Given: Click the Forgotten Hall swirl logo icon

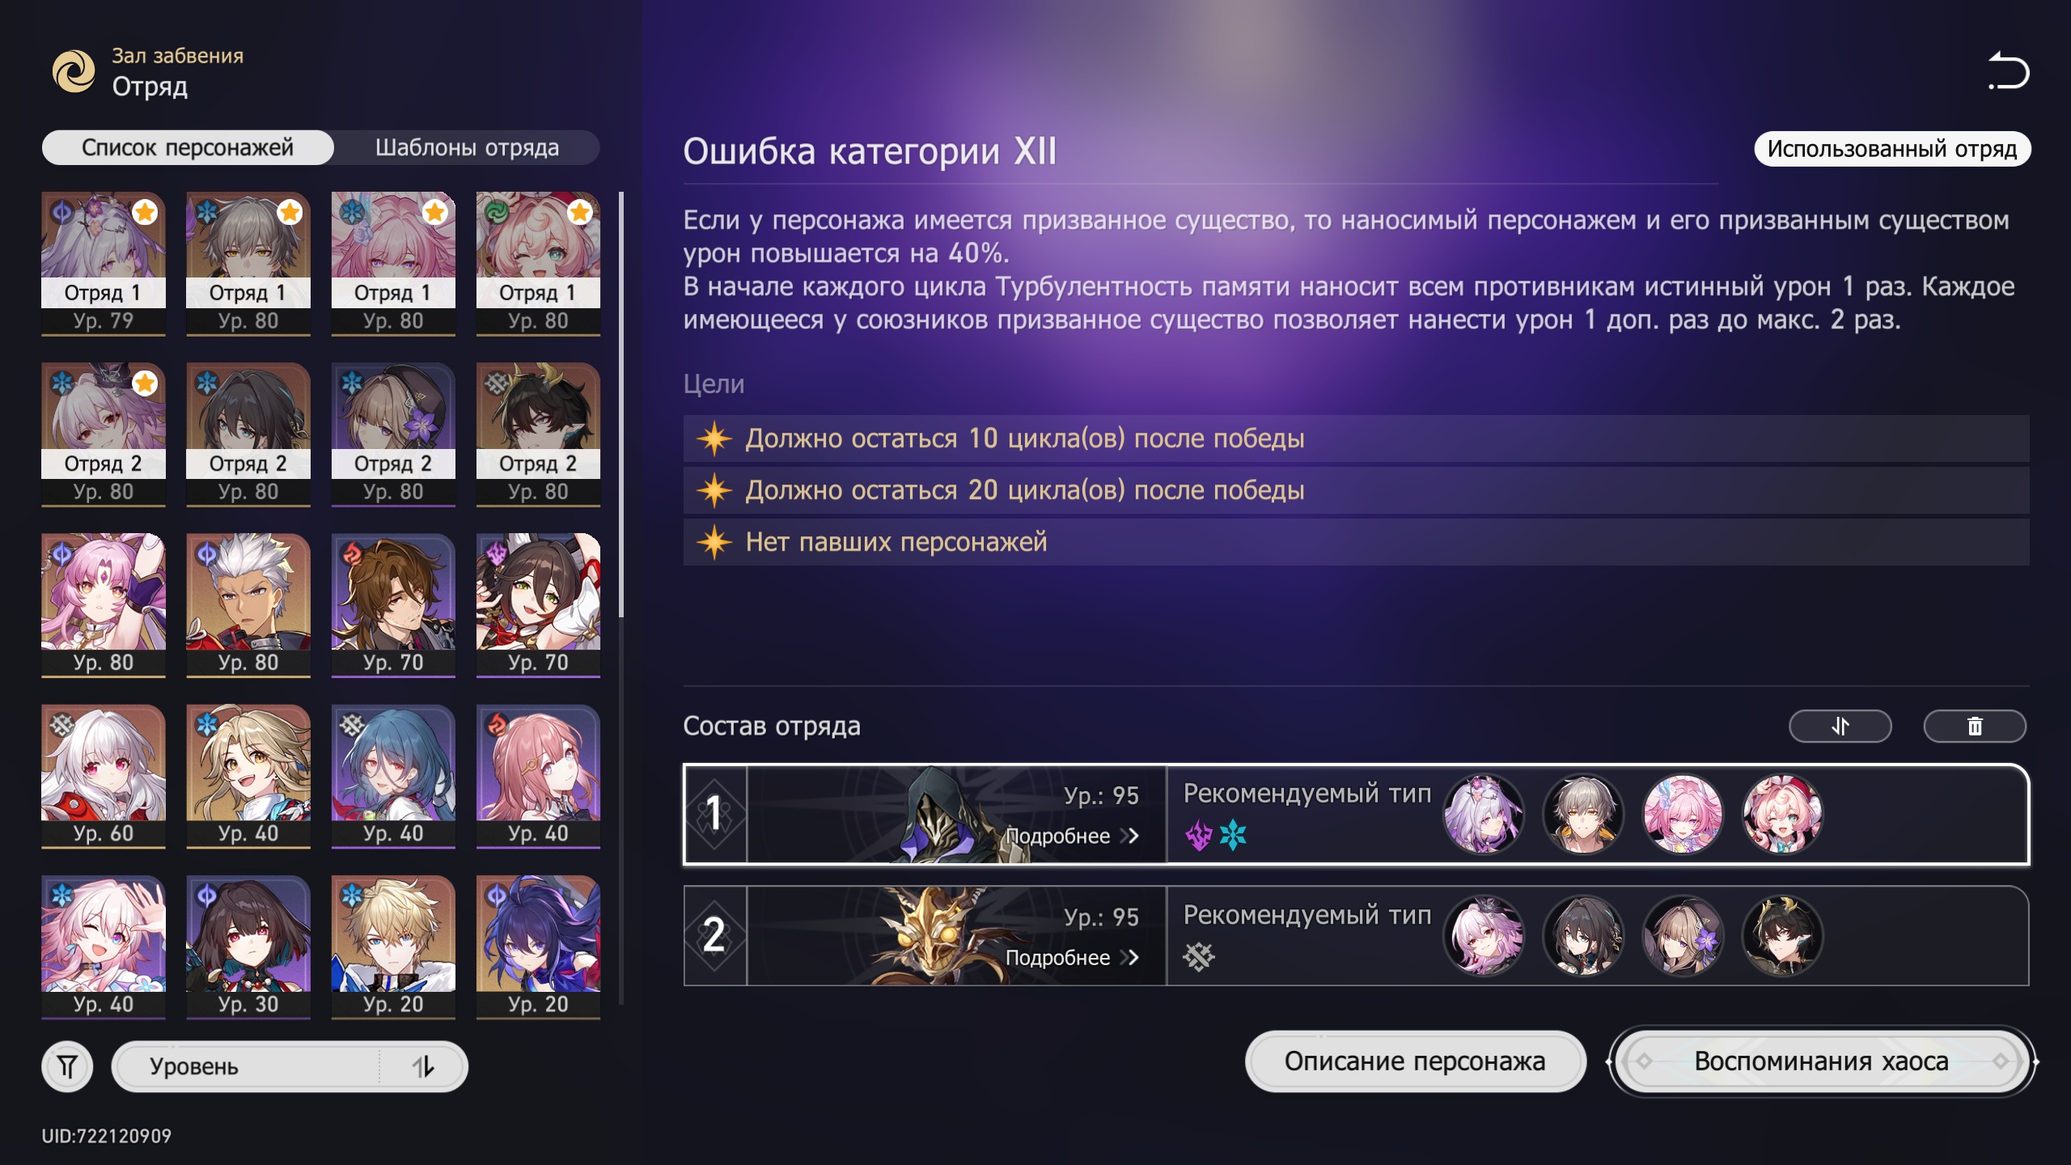Looking at the screenshot, I should [x=74, y=71].
